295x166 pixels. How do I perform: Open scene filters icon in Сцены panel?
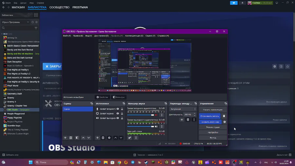pos(77,138)
